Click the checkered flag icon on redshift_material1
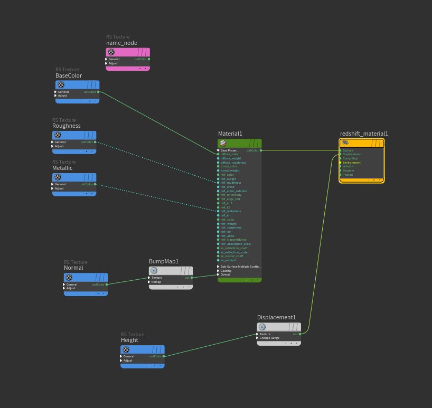This screenshot has width=432, height=408. pos(345,143)
